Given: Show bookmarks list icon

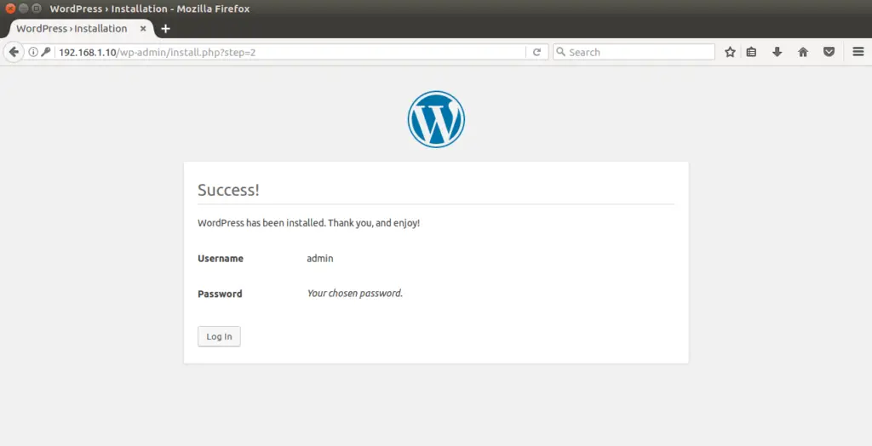Looking at the screenshot, I should 751,52.
